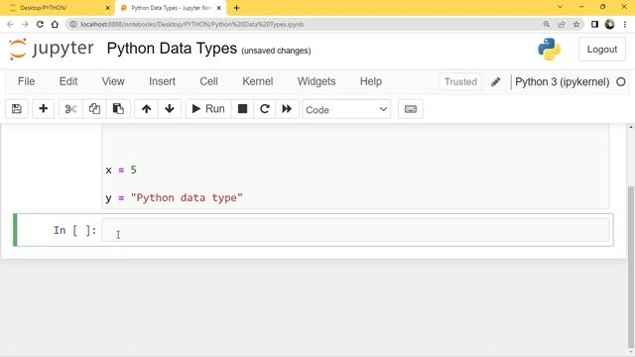
Task: Click the Logout button
Action: click(602, 50)
